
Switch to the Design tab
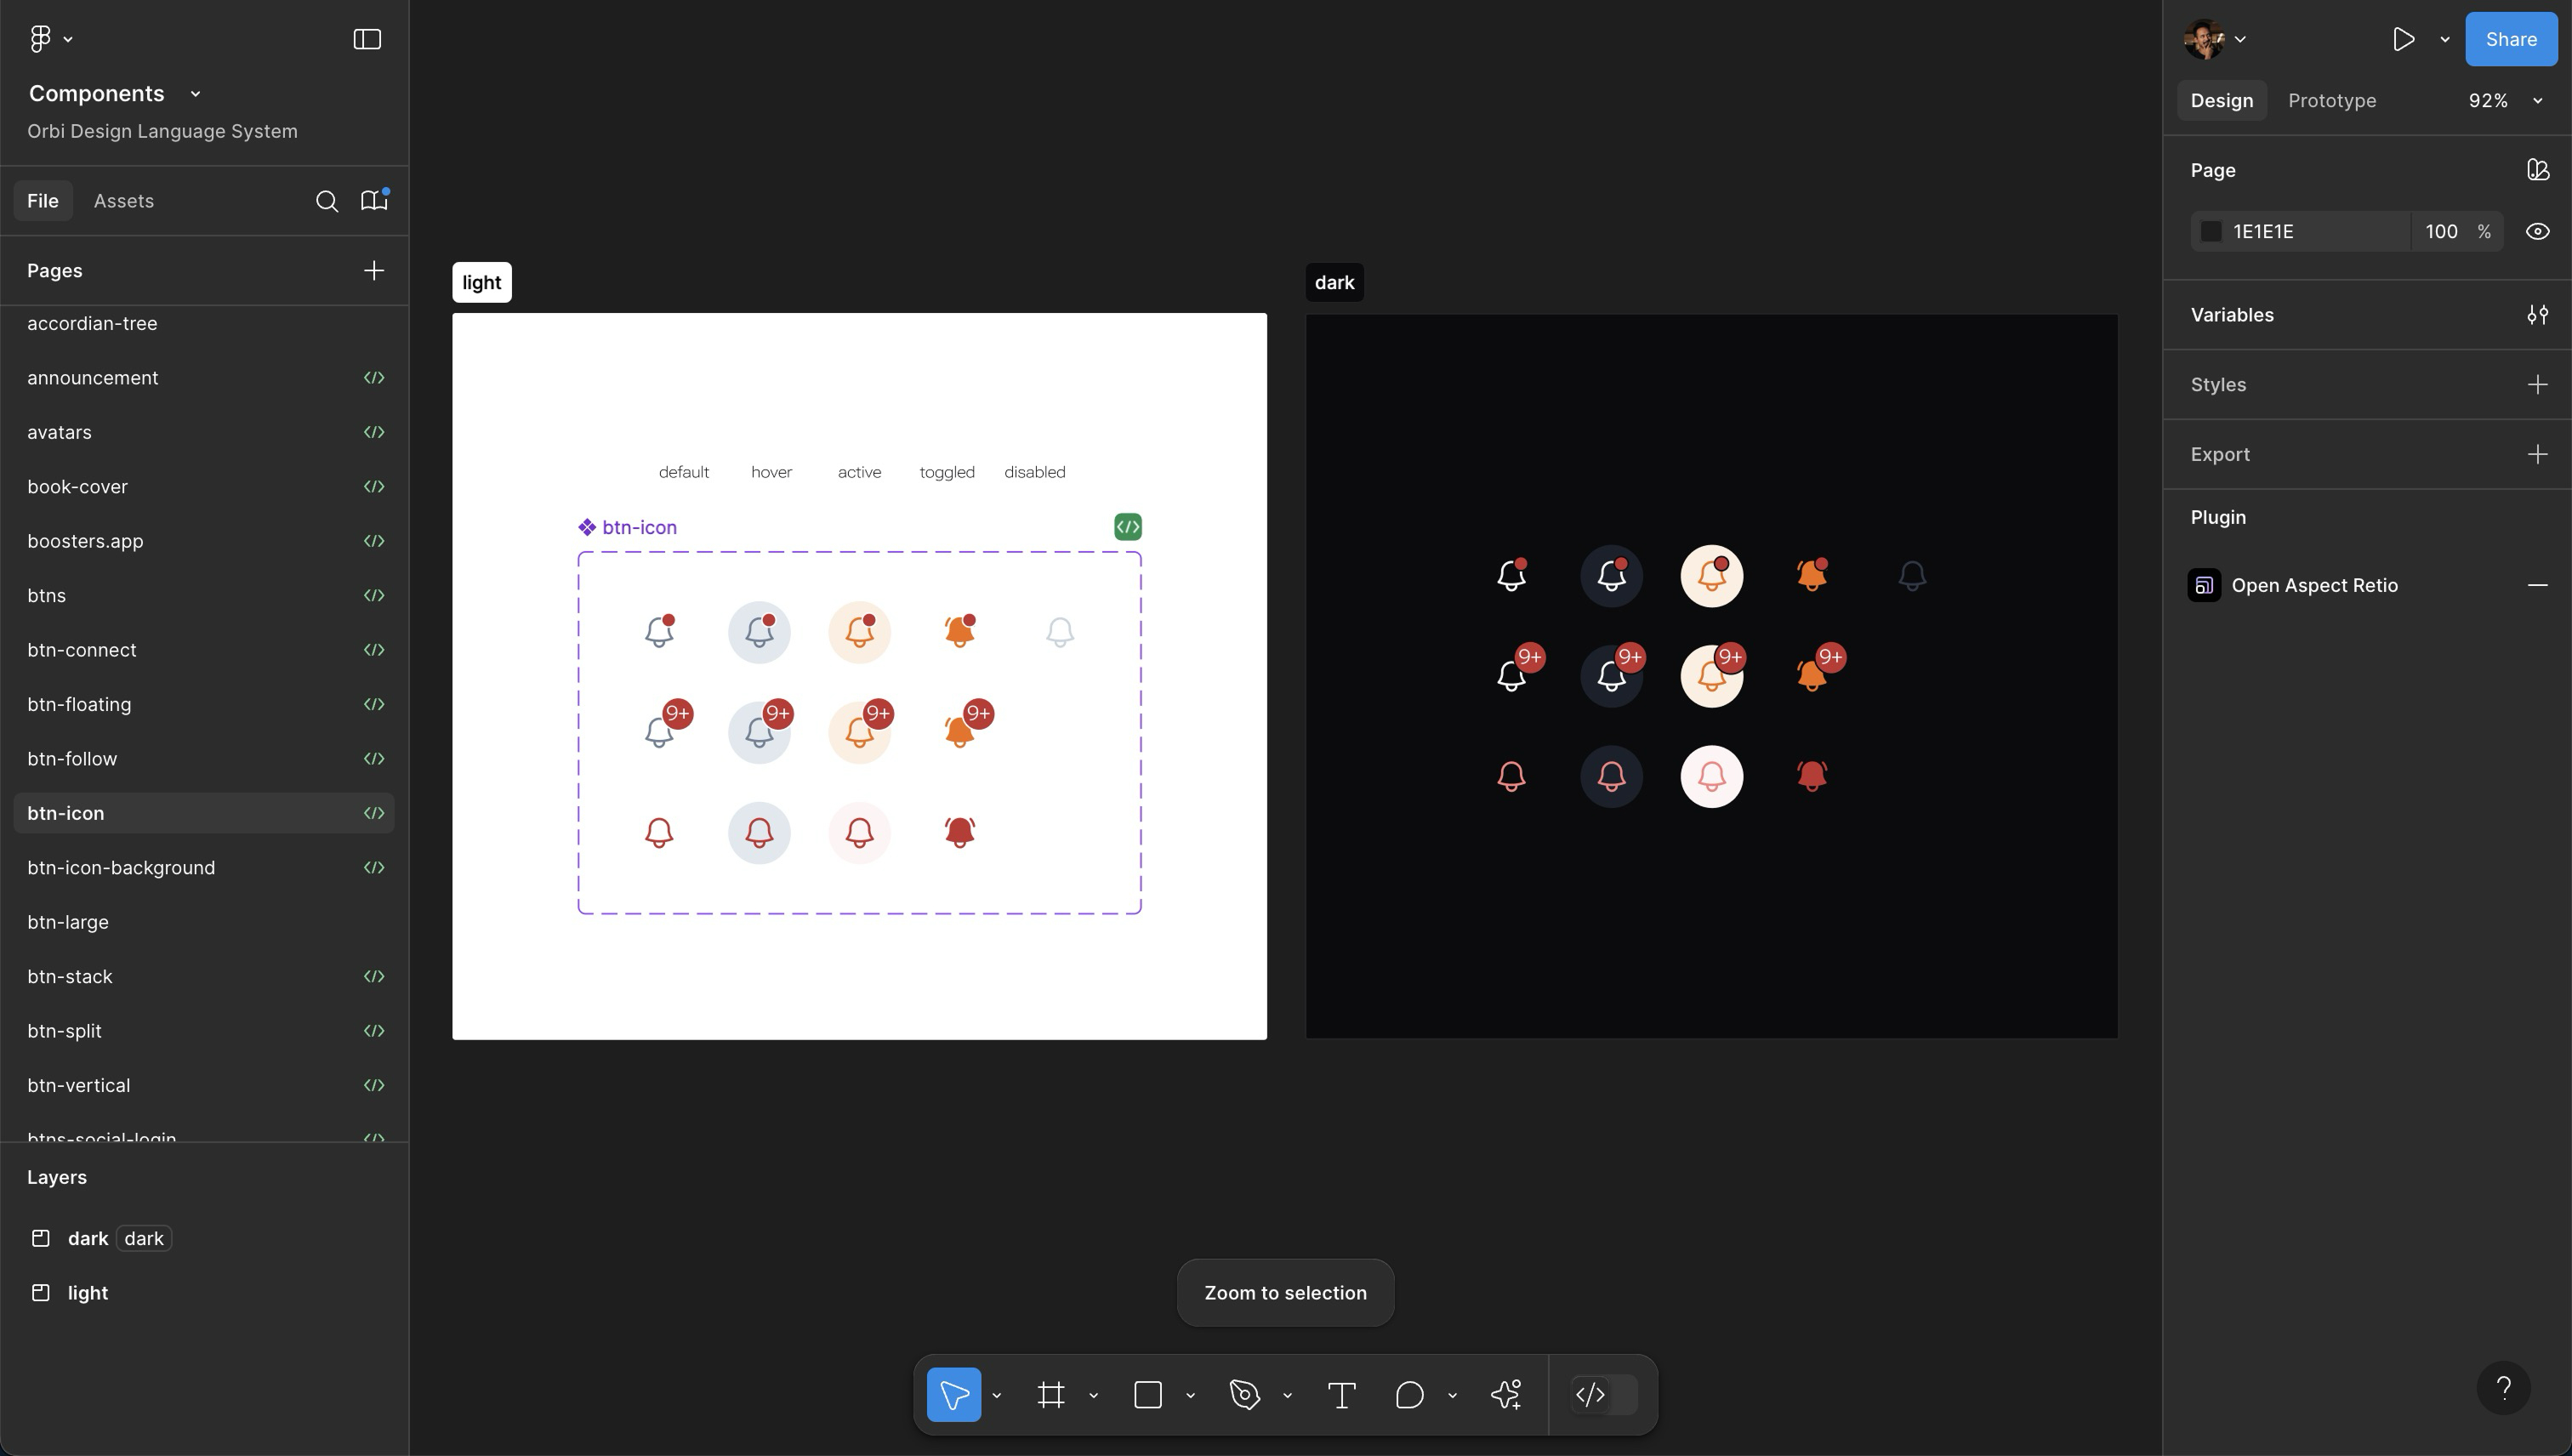point(2221,101)
